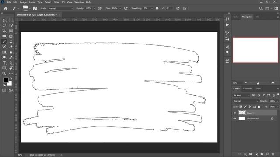Select the Frame tool
This screenshot has width=280, height=157.
(x=11, y=31)
